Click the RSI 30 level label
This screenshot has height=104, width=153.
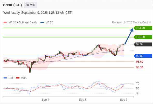tap(138, 93)
